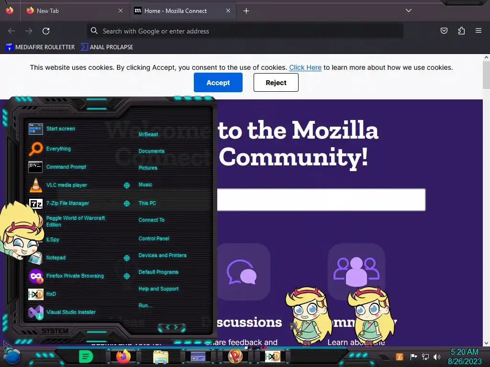Launch Peggle World of Warcraft Edition

[75, 222]
